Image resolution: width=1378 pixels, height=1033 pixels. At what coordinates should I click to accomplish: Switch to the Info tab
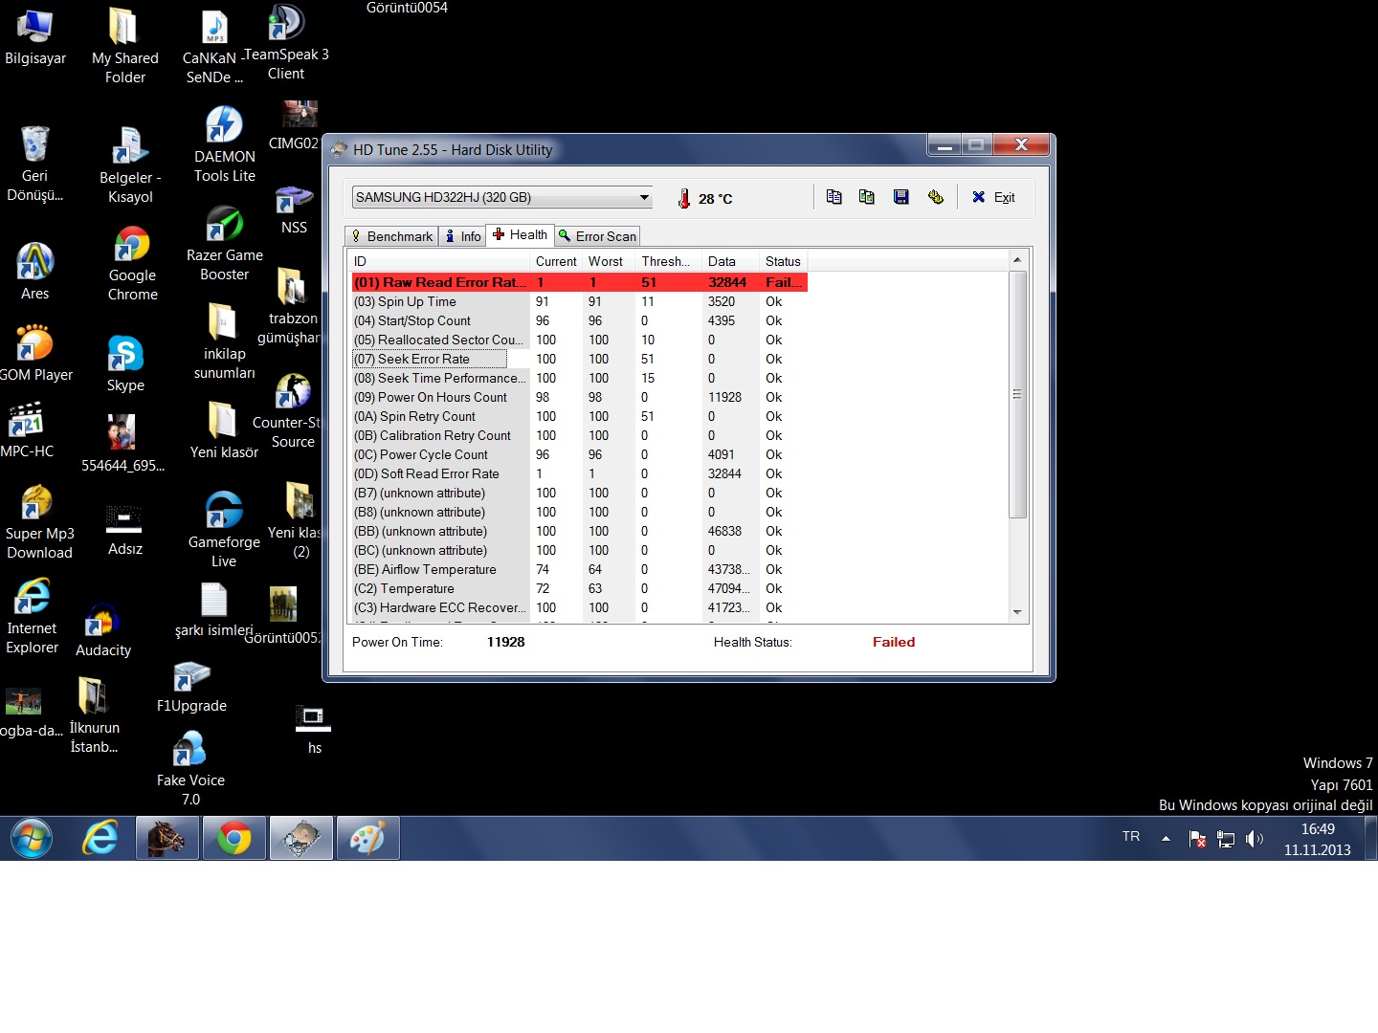[463, 236]
